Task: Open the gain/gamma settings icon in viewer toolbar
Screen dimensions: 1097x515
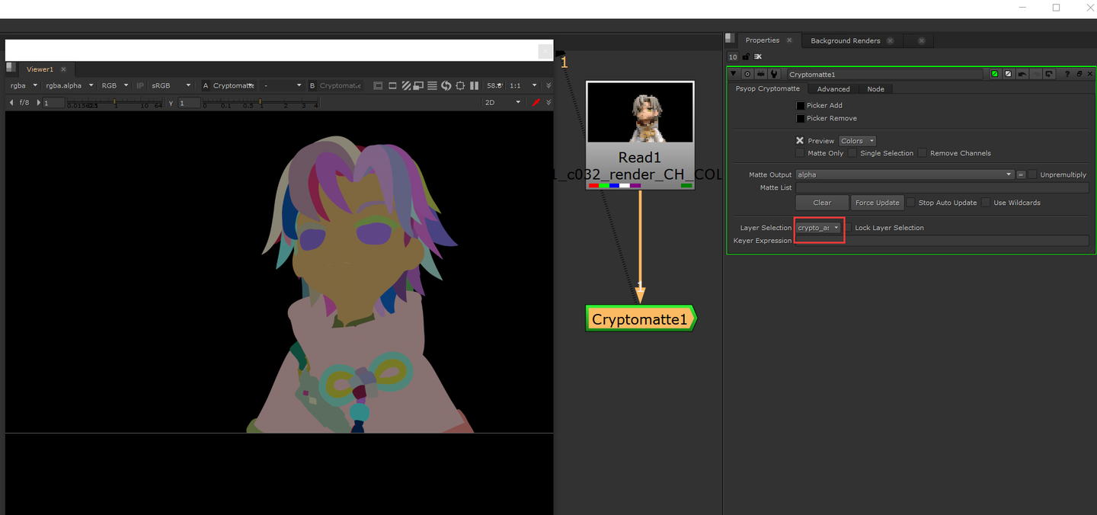Action: (432, 85)
